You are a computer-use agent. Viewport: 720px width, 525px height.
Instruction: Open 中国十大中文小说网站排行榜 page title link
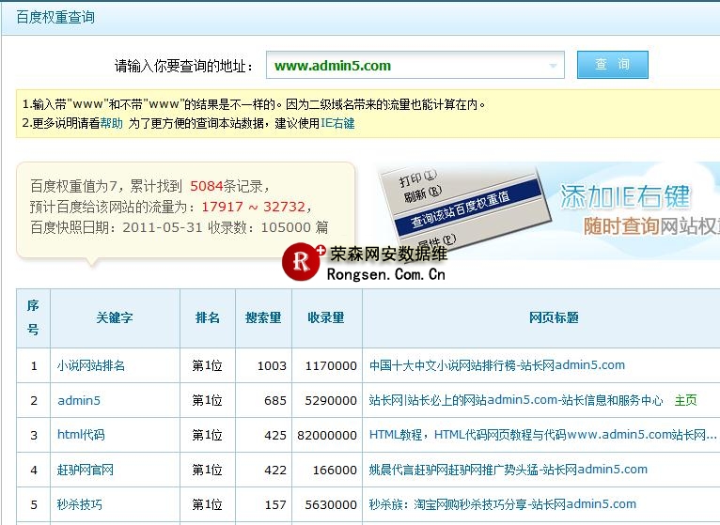pyautogui.click(x=496, y=365)
